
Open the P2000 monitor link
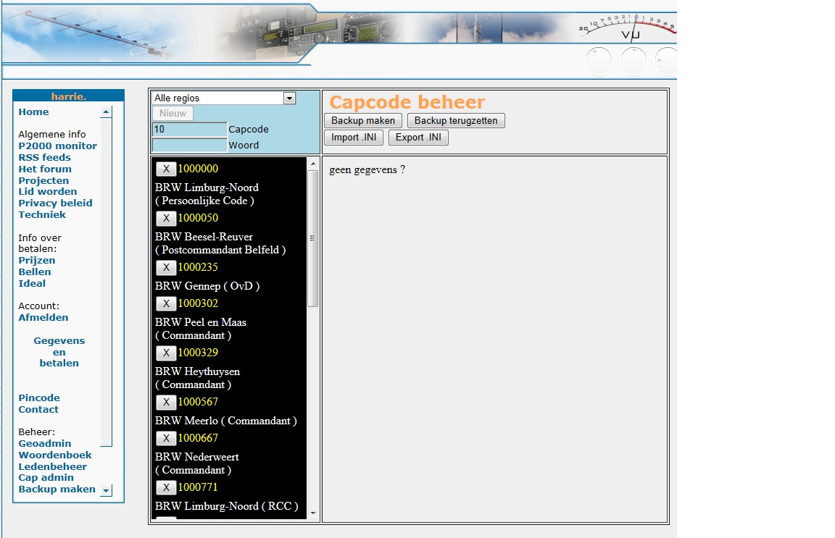tap(57, 146)
